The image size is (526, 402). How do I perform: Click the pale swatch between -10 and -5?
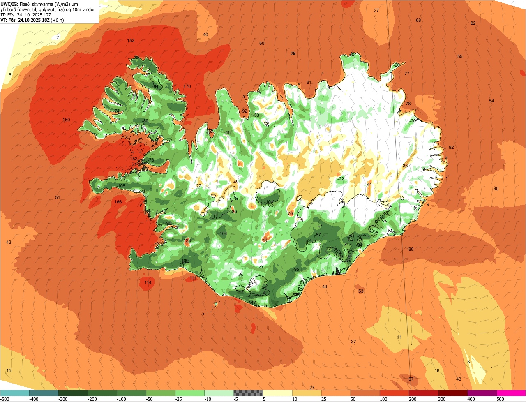point(219,393)
